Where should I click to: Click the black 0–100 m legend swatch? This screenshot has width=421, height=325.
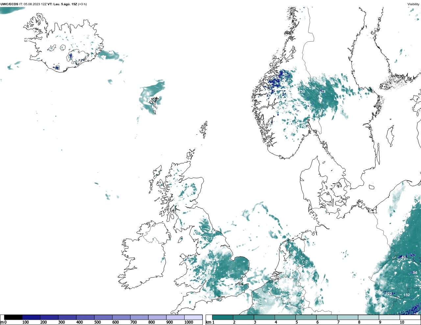13,317
